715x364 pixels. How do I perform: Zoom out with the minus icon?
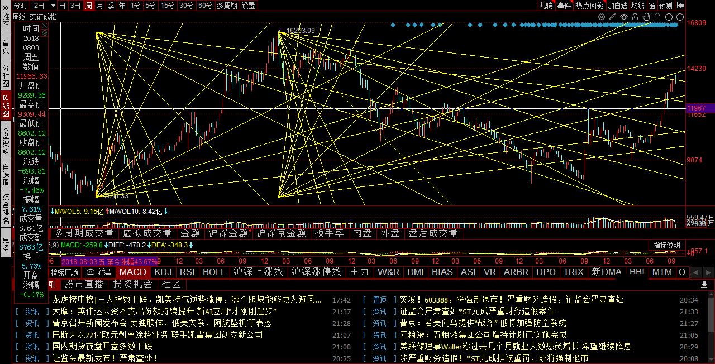[x=680, y=17]
